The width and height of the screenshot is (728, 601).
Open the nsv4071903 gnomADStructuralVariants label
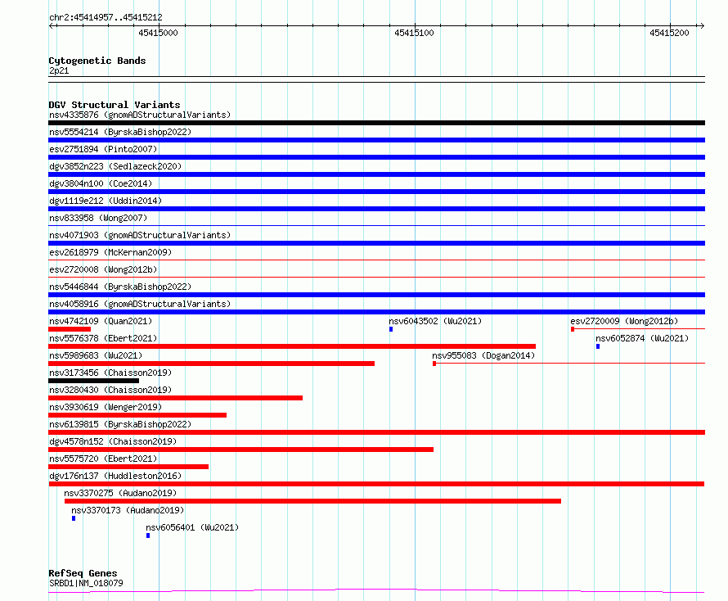pyautogui.click(x=140, y=235)
